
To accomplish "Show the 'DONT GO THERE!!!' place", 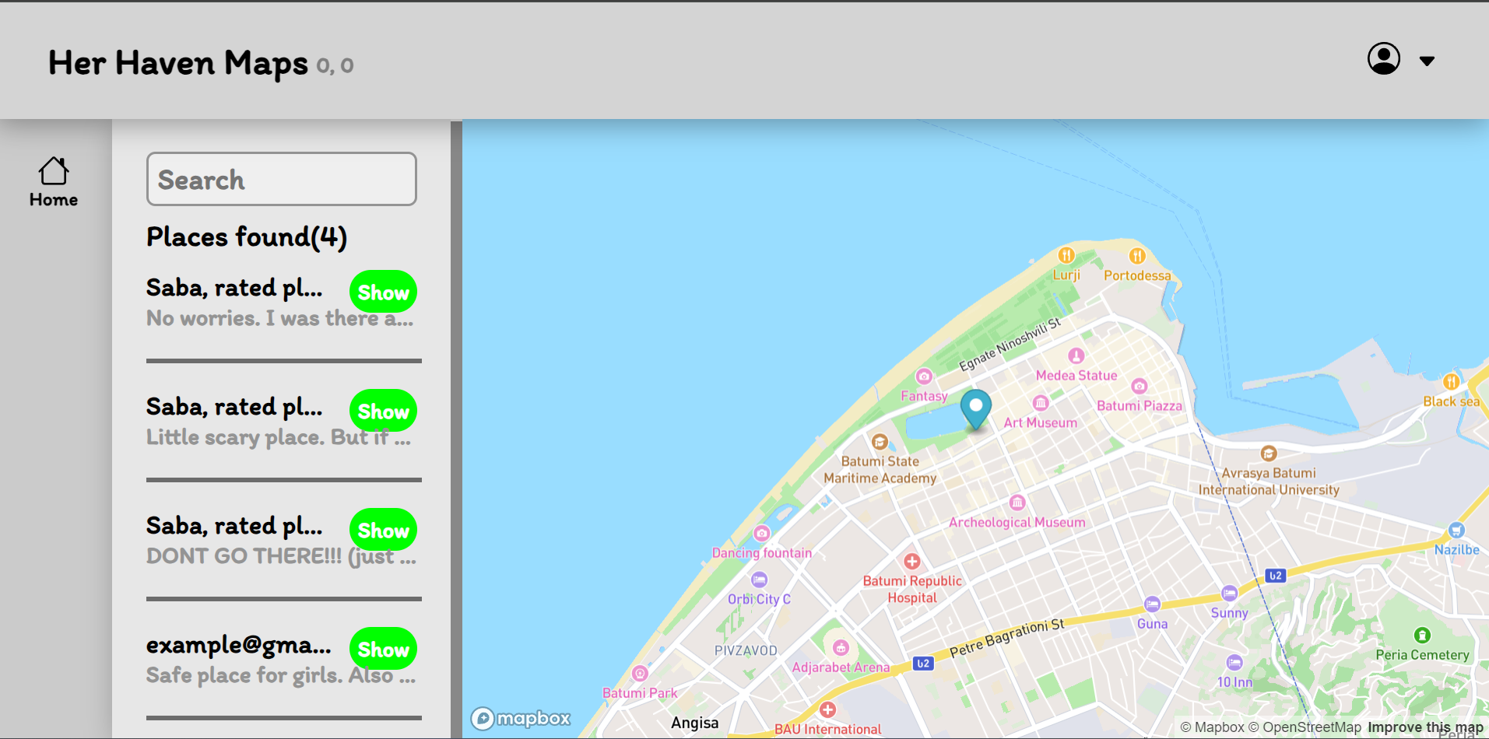I will click(x=383, y=530).
